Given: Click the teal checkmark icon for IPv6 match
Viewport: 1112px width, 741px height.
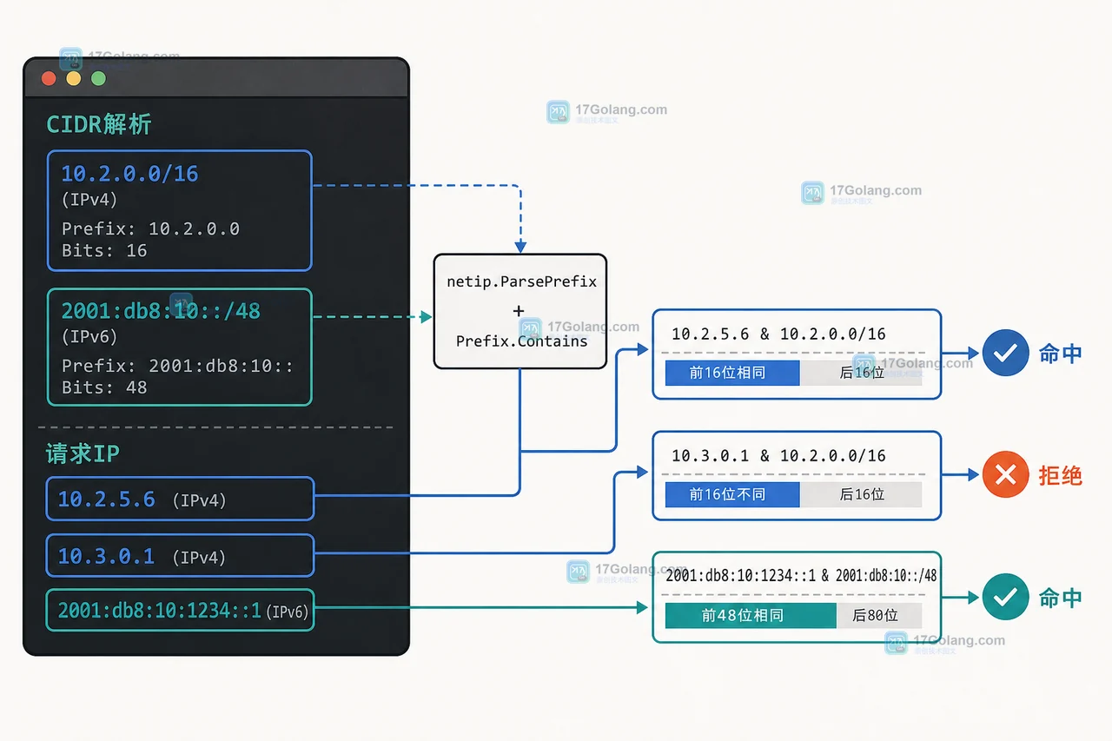Looking at the screenshot, I should coord(1005,597).
